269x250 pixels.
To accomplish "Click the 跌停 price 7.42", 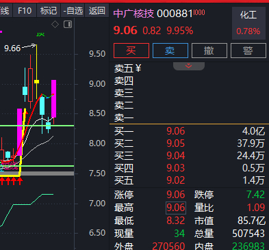I will tap(255, 195).
